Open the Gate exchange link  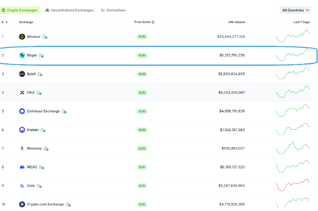click(x=31, y=185)
